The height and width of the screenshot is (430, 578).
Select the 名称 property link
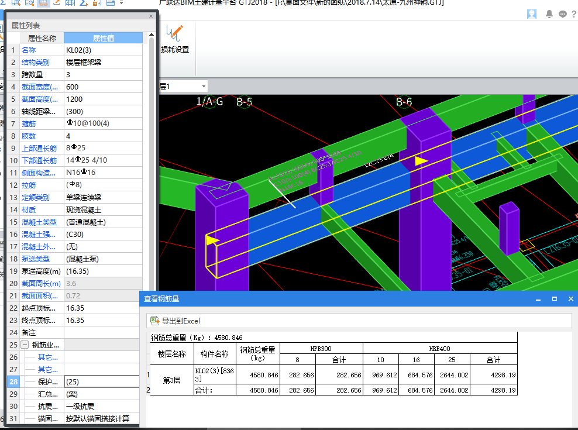click(x=29, y=50)
